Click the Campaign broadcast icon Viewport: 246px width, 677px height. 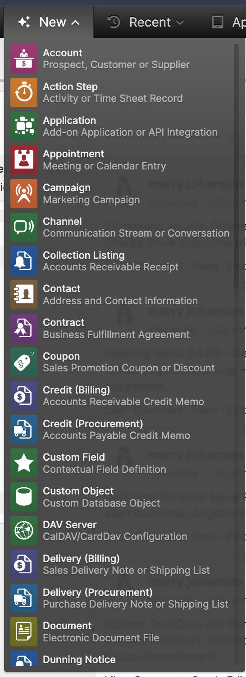(24, 193)
